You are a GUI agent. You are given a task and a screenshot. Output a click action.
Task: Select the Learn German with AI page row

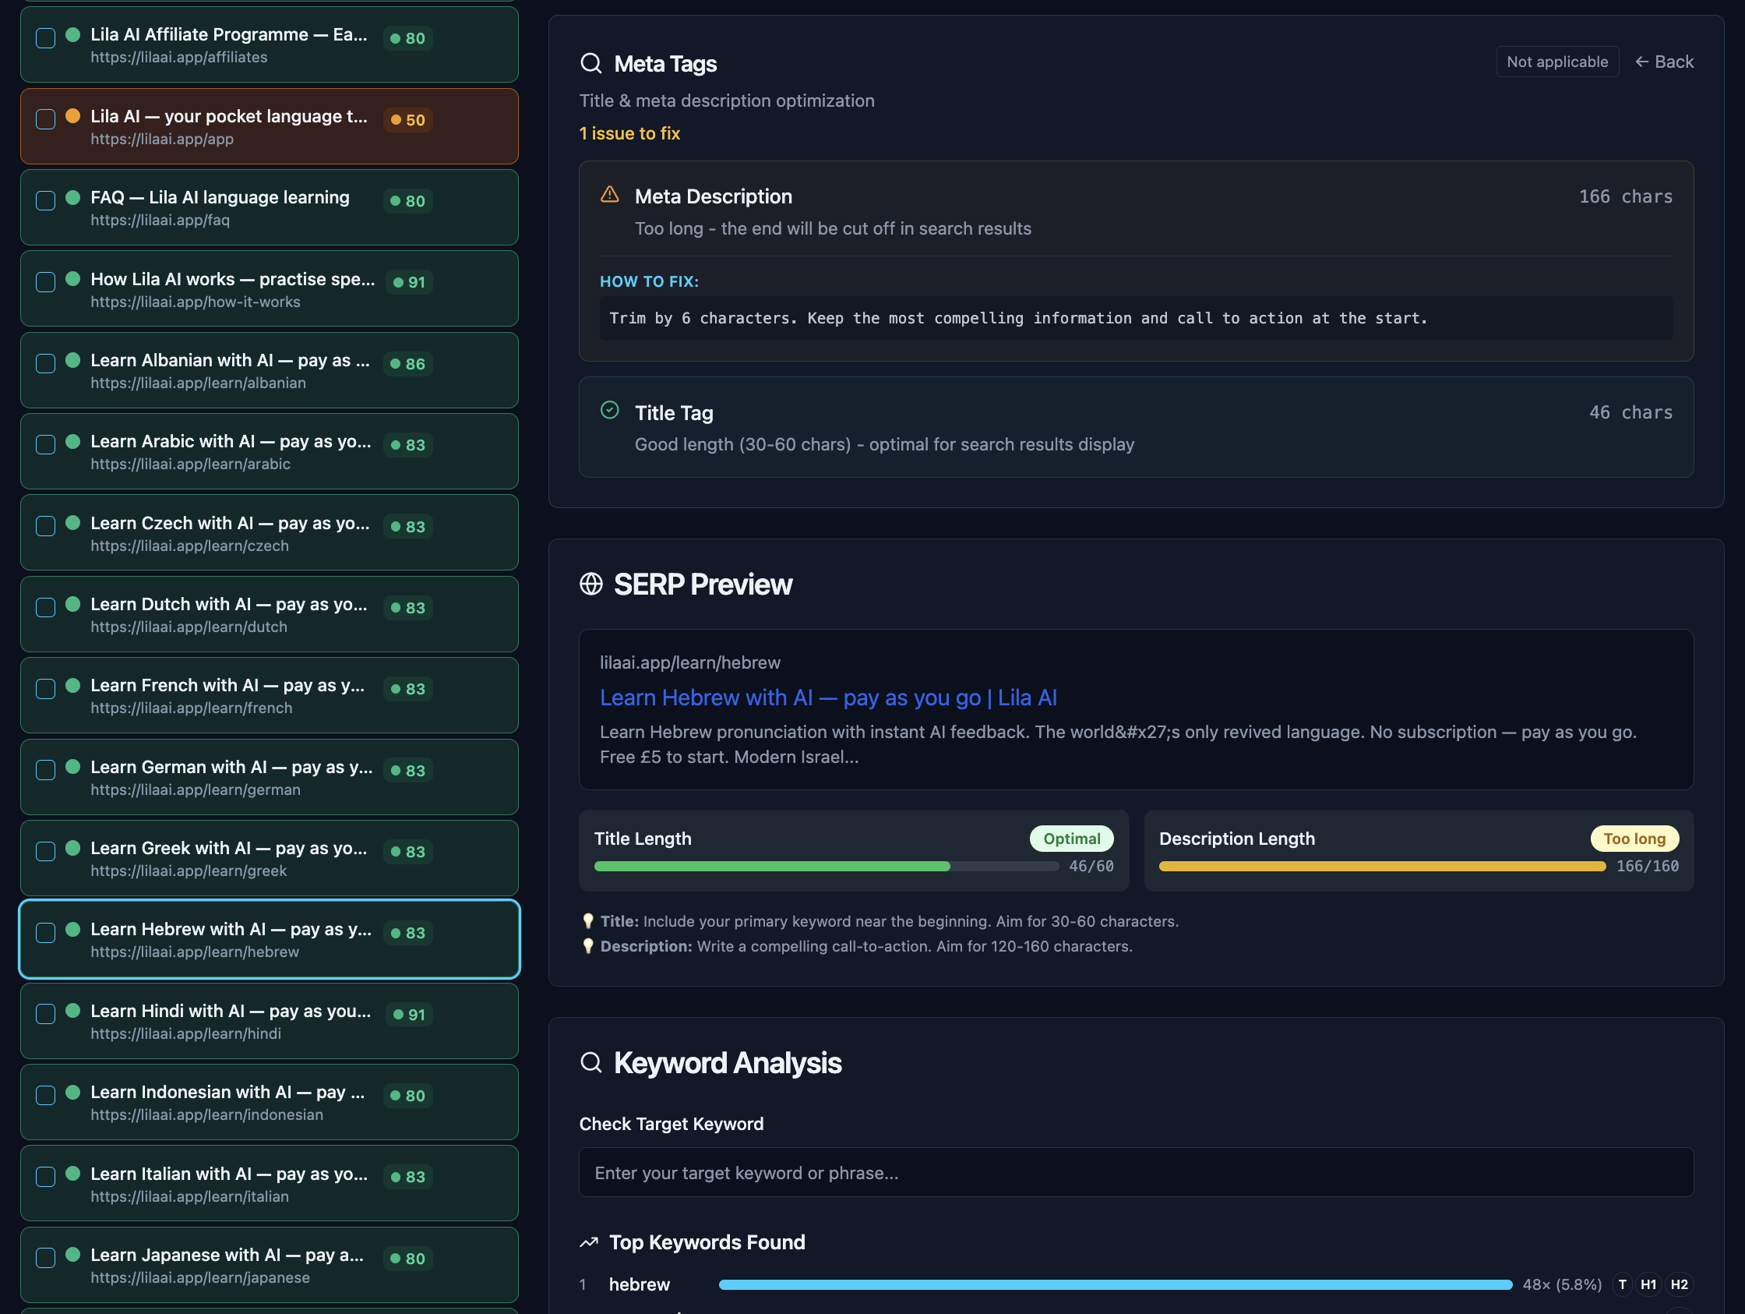point(269,776)
